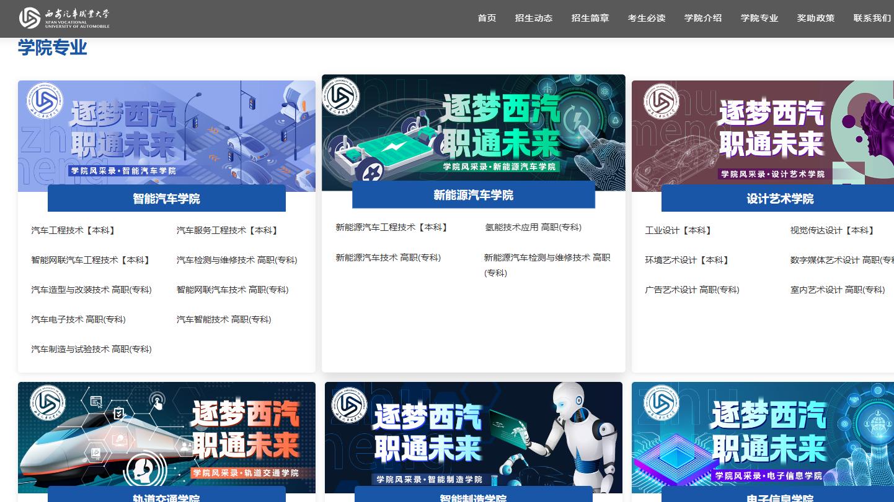Open the 工业设计【本科】 major link
The image size is (894, 502).
tap(679, 230)
